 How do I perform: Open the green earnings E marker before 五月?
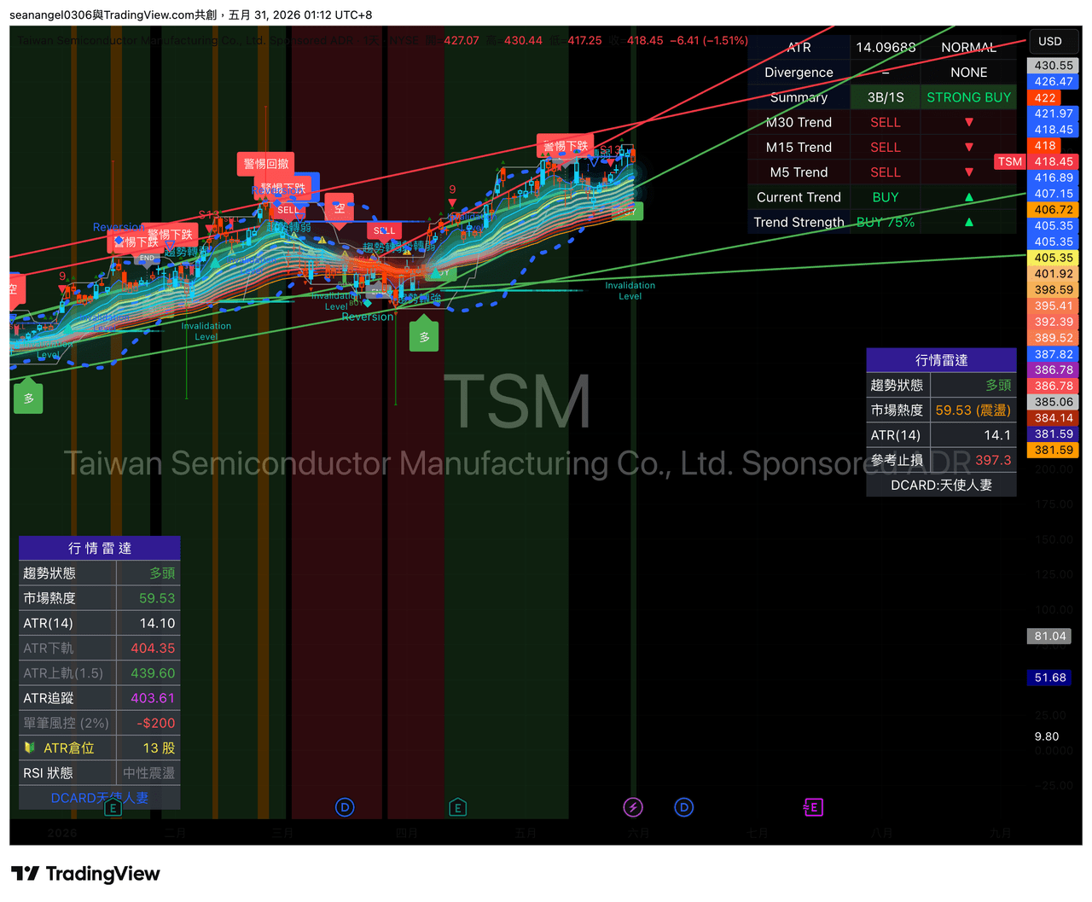(458, 807)
